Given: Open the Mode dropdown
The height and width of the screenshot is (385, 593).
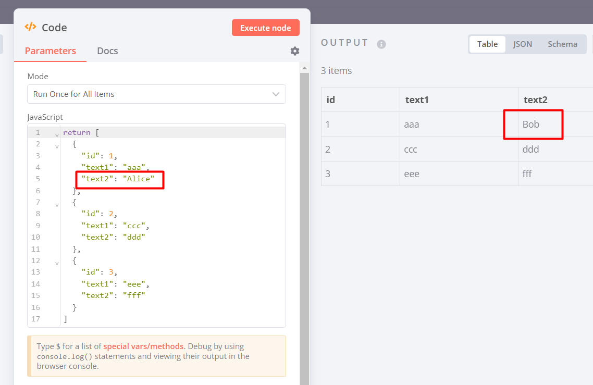Looking at the screenshot, I should [156, 94].
